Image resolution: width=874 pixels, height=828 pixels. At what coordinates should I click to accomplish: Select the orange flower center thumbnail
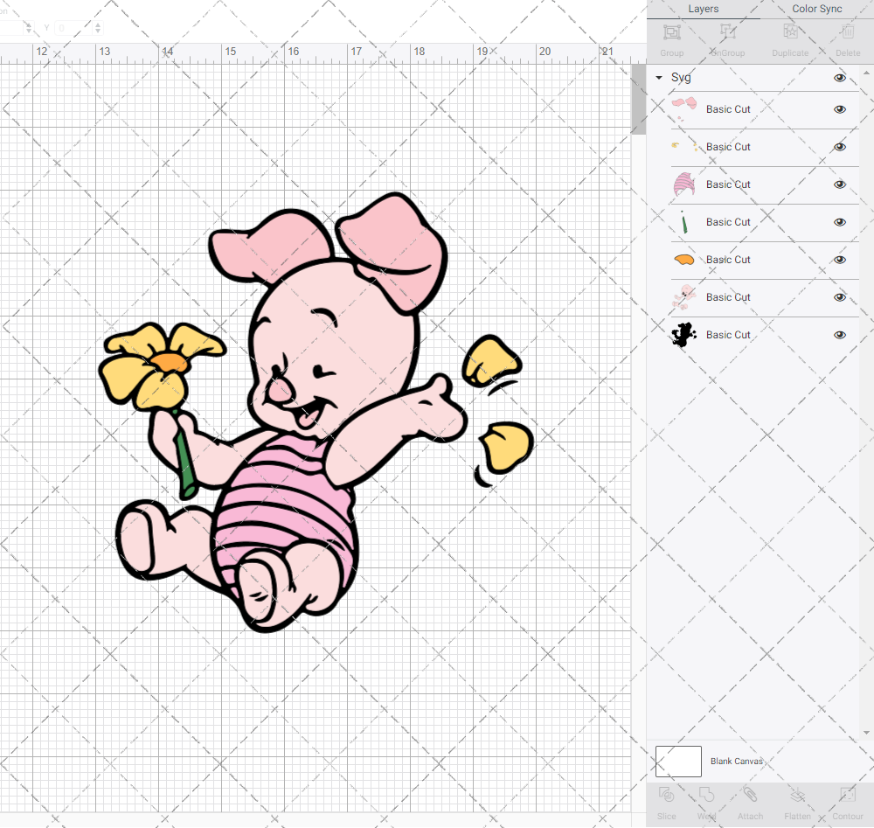pyautogui.click(x=684, y=260)
